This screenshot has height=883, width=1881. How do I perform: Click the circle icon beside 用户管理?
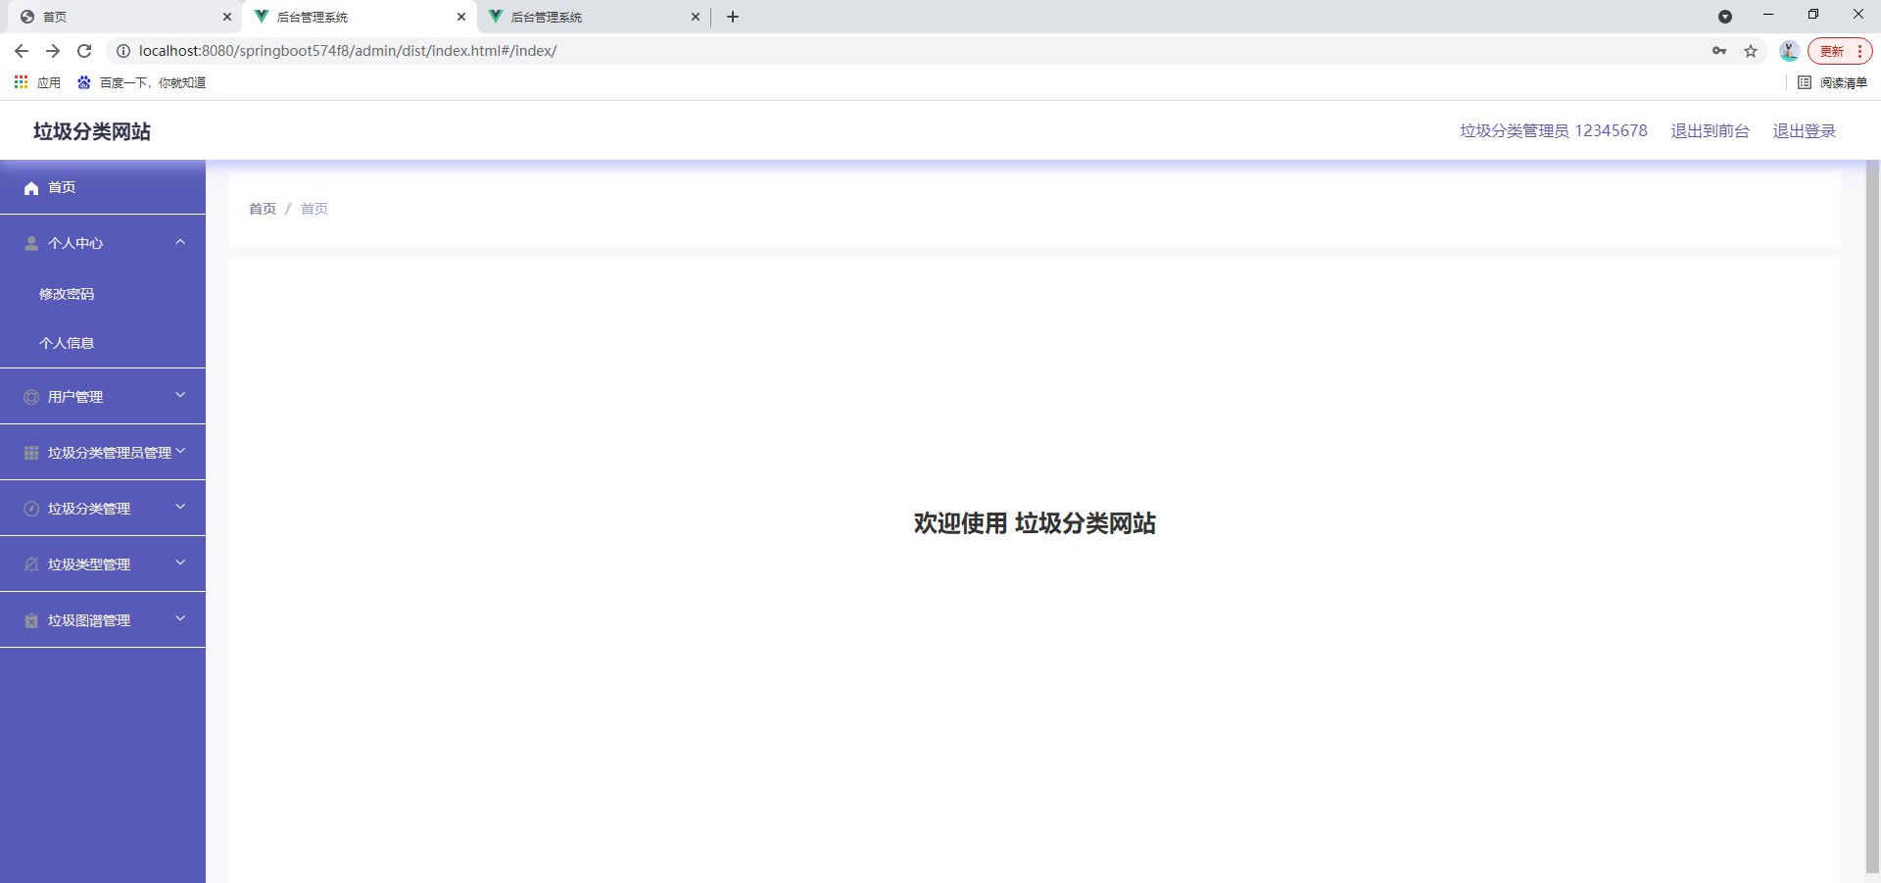tap(31, 397)
